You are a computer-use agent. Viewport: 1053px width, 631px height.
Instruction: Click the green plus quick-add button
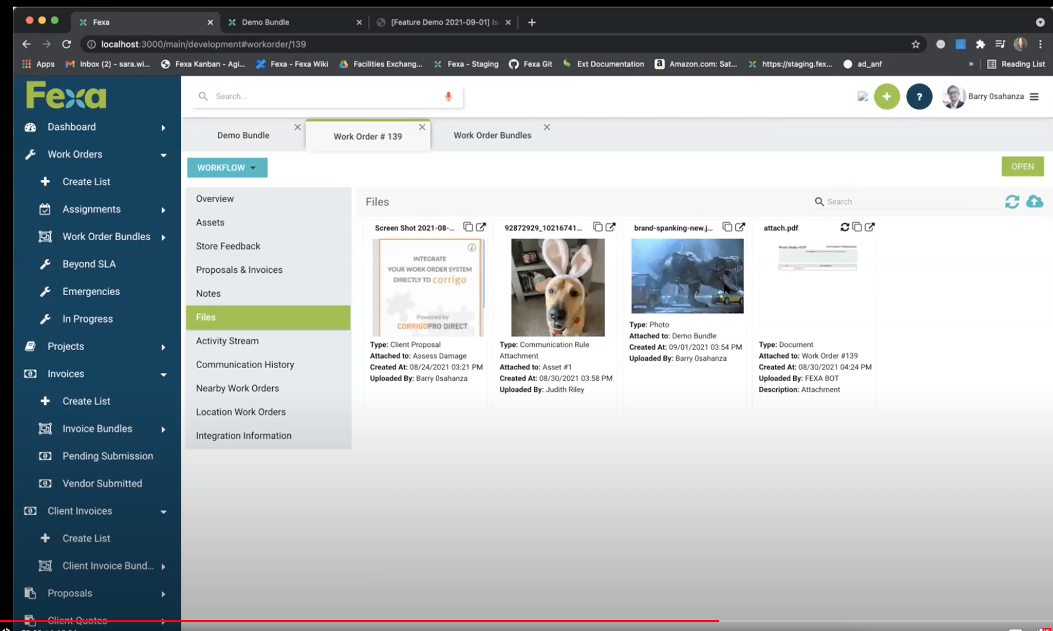pyautogui.click(x=886, y=96)
